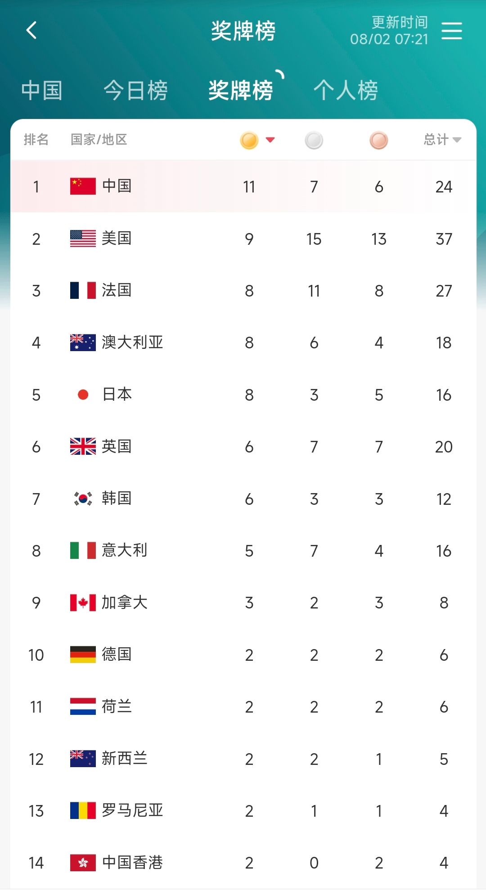
Task: Tap the United States flag icon
Action: 83,238
